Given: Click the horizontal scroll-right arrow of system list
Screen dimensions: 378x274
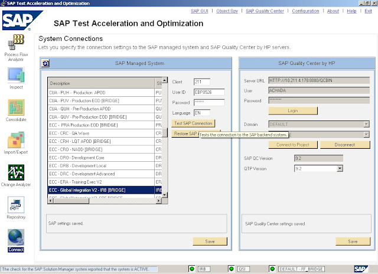Looking at the screenshot, I should pos(158,201).
